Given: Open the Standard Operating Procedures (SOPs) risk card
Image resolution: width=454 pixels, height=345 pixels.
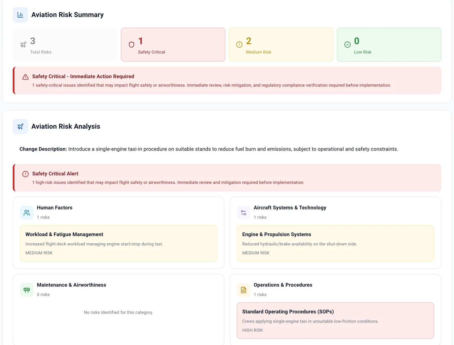Looking at the screenshot, I should [x=335, y=321].
